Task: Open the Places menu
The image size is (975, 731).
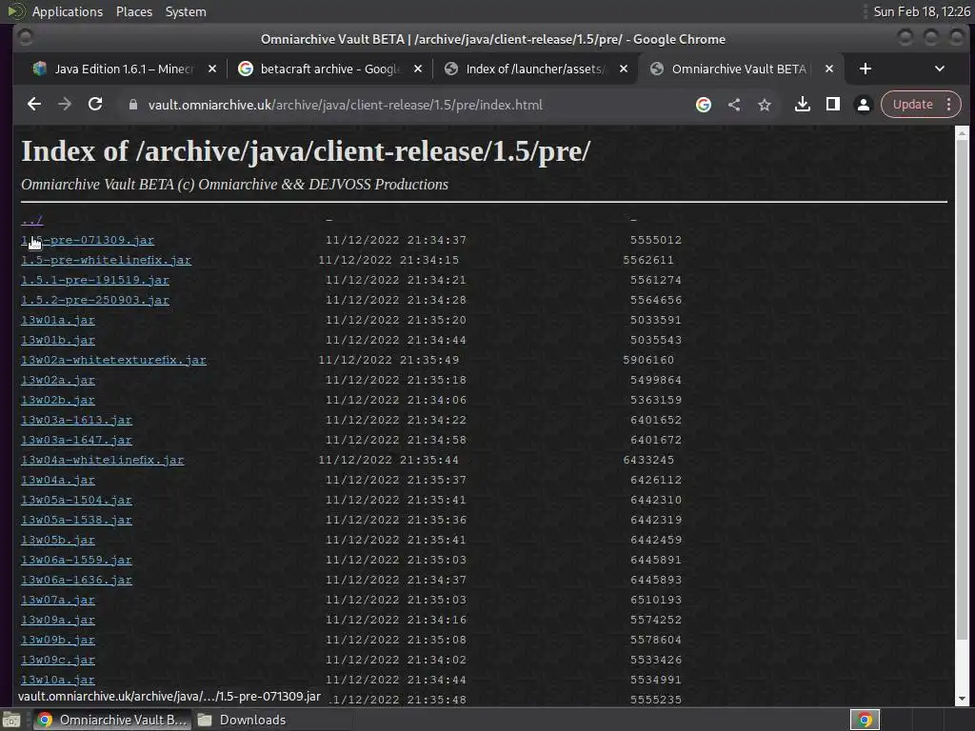Action: point(133,11)
